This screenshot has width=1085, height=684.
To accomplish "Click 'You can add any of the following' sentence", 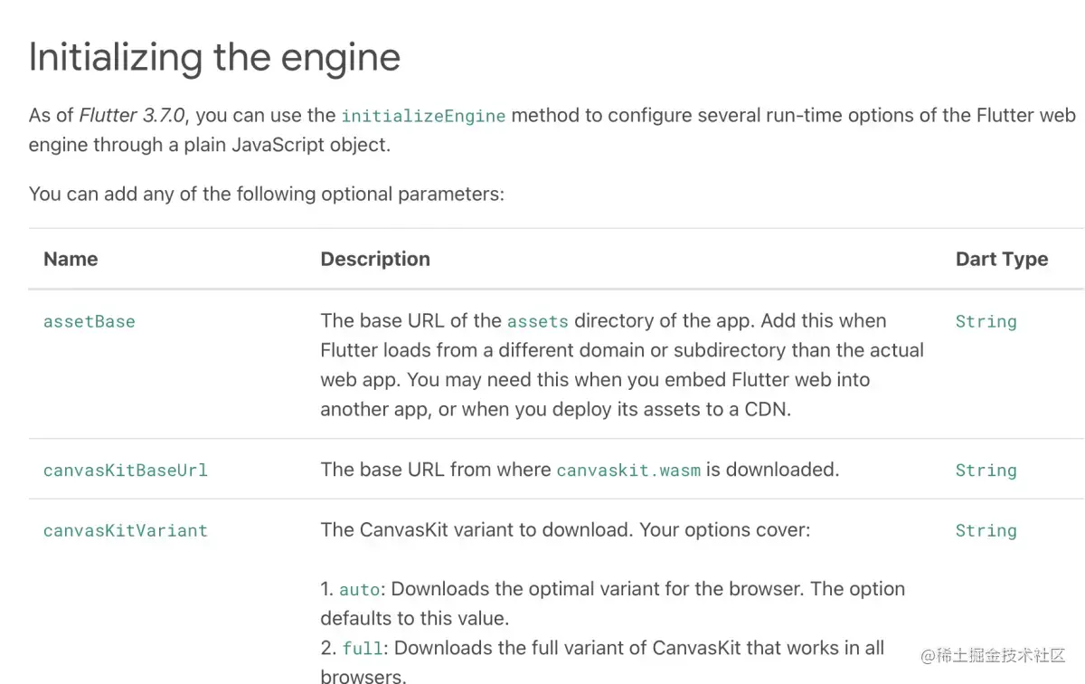I will coord(266,194).
